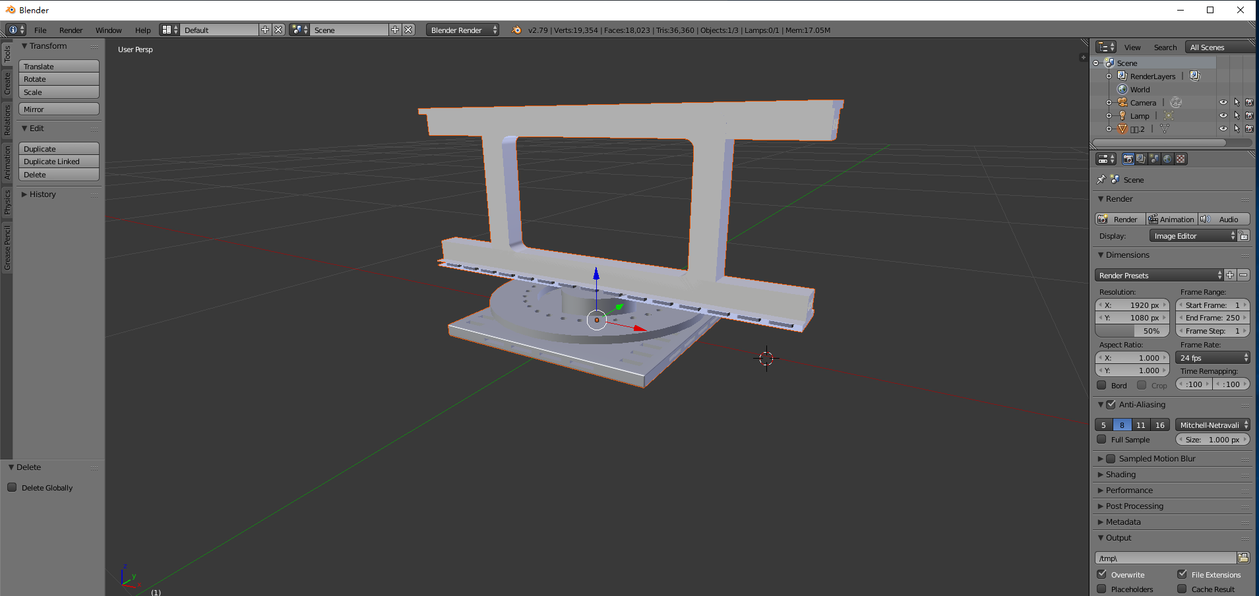The image size is (1259, 596).
Task: Expand the RenderLayers item in the Outliner
Action: pyautogui.click(x=1109, y=76)
